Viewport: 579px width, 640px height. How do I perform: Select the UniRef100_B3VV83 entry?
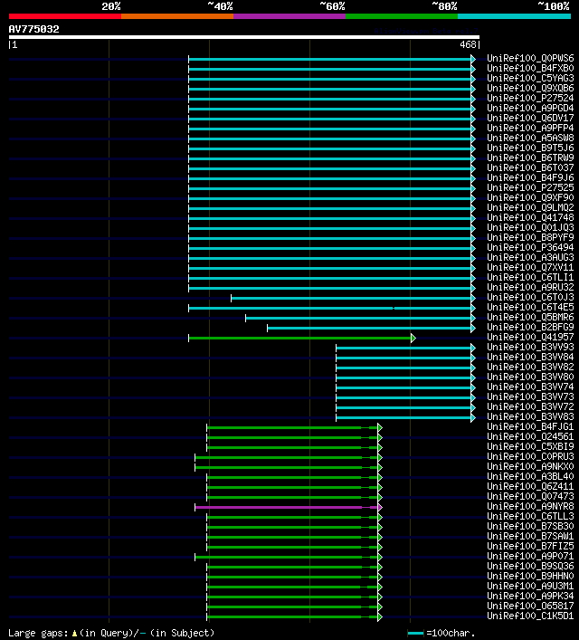[x=530, y=416]
